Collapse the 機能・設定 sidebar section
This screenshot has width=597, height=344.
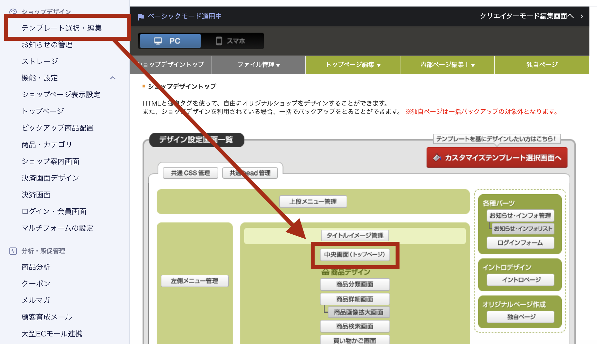coord(113,78)
